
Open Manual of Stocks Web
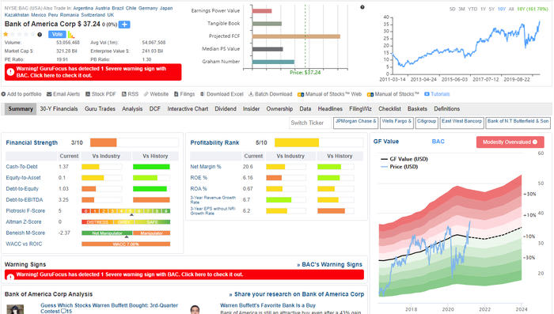click(330, 94)
